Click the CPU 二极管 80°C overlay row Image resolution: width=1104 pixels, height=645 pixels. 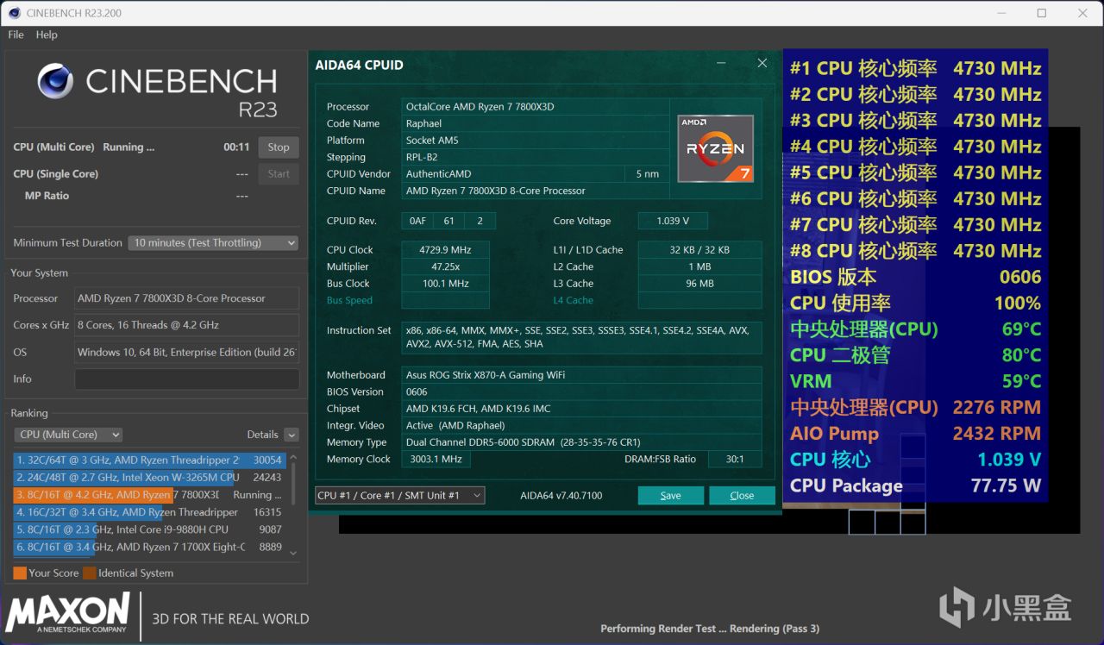tap(915, 355)
